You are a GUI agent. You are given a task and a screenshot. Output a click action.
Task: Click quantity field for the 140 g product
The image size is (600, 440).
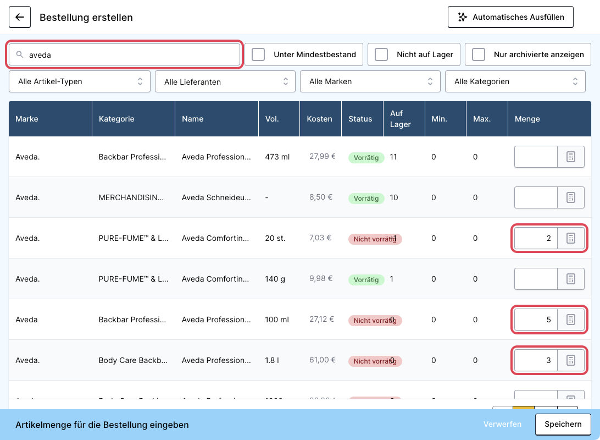536,279
